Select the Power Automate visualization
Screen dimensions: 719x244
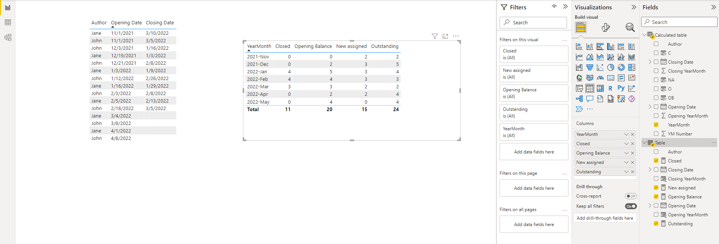click(579, 109)
